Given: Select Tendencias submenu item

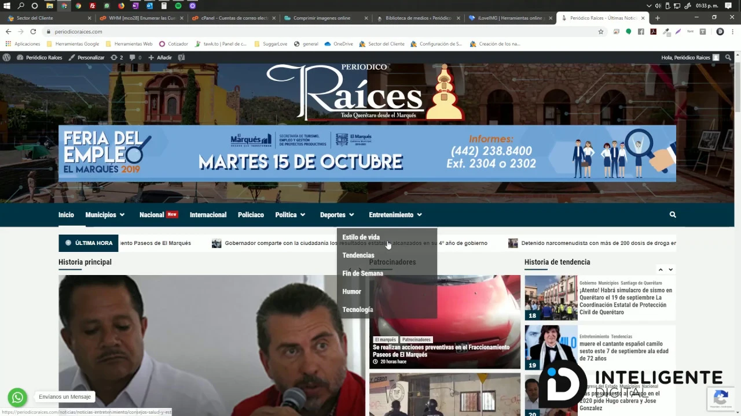Looking at the screenshot, I should [x=358, y=255].
